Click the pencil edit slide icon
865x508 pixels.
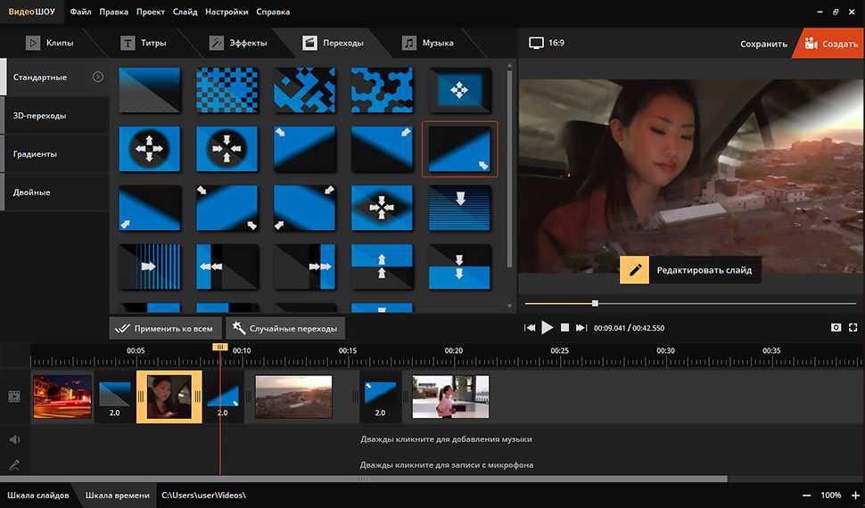pyautogui.click(x=635, y=270)
